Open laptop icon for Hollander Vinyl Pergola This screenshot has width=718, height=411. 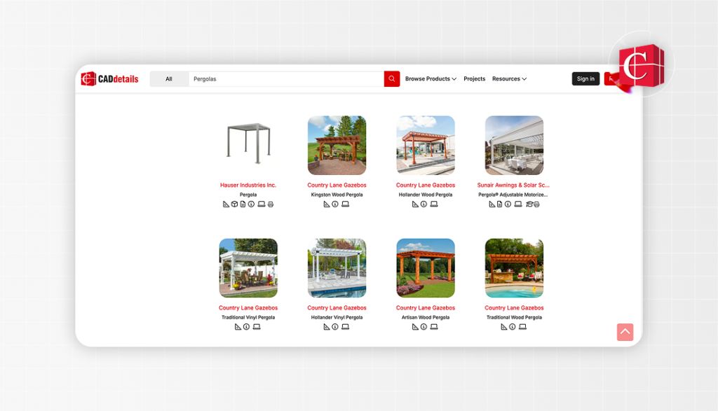pos(345,327)
